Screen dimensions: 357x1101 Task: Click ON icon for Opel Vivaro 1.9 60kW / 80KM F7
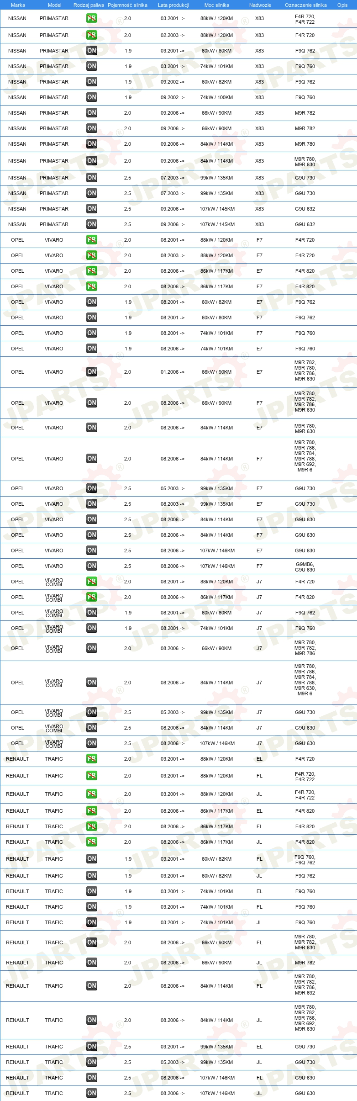pos(92,318)
